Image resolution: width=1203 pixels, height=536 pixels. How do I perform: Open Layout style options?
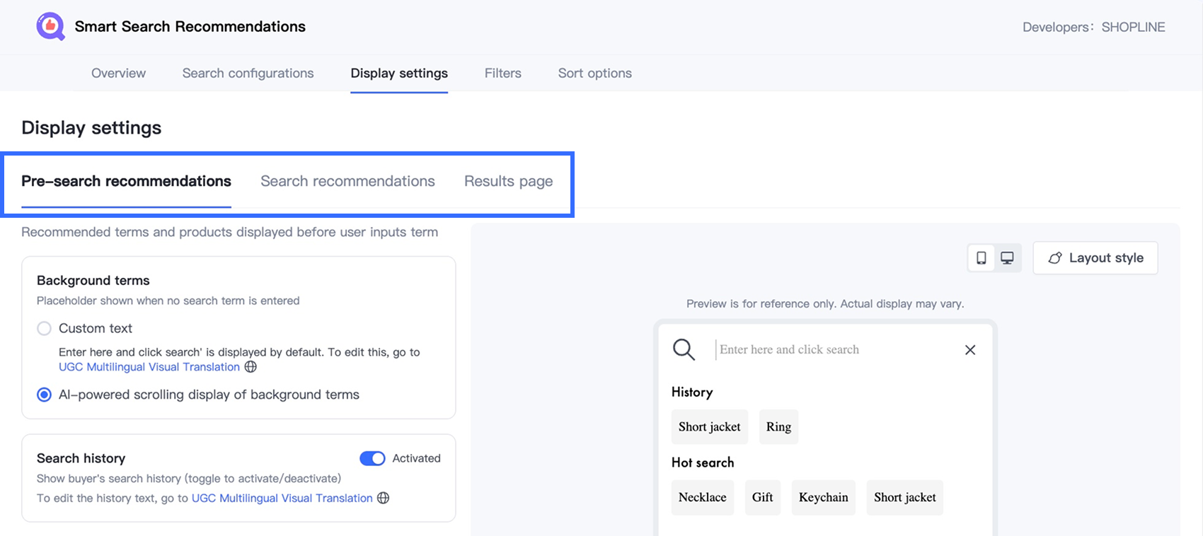[x=1095, y=258]
